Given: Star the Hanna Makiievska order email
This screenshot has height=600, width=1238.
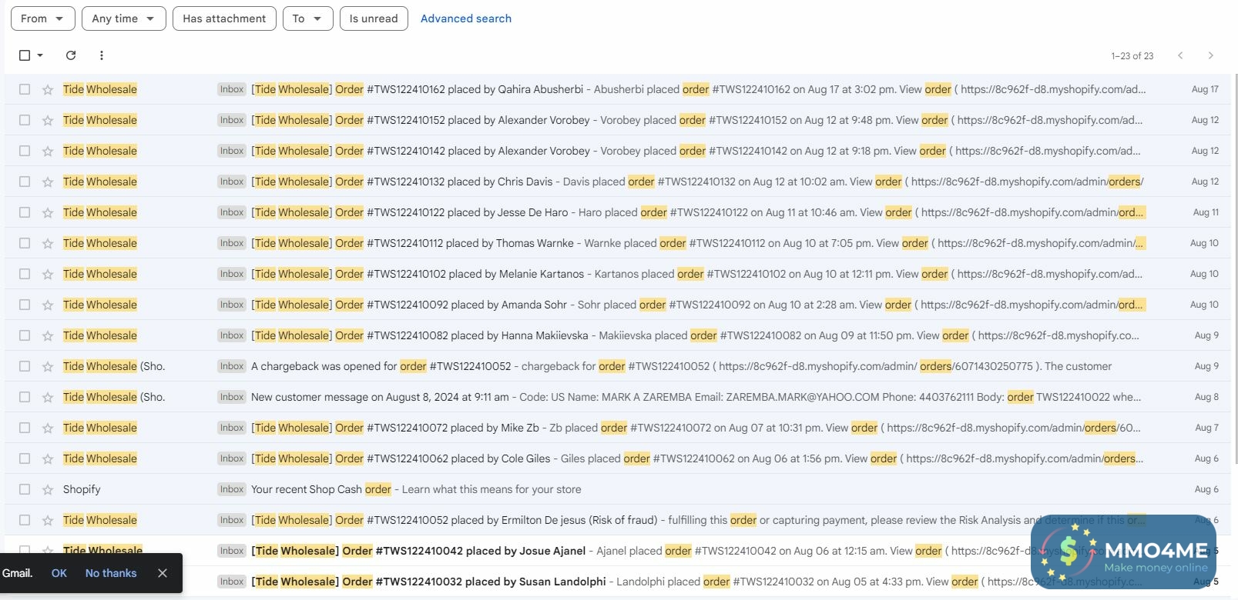Looking at the screenshot, I should (x=48, y=335).
